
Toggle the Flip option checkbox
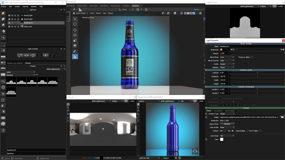pyautogui.click(x=232, y=131)
